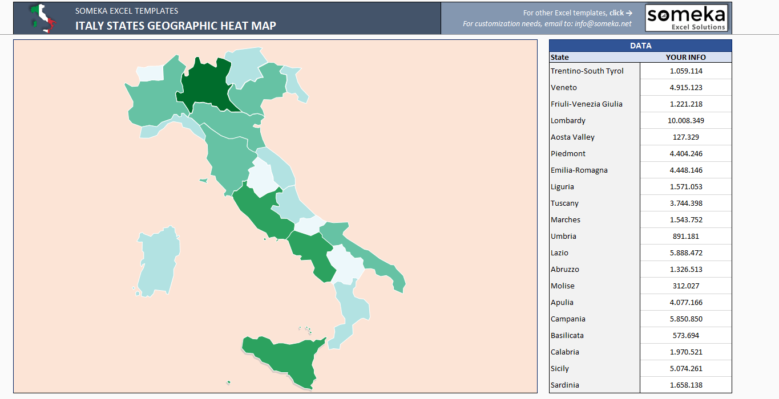Edit the Piedmont value 4.404.246
779x399 pixels.
[x=686, y=153]
